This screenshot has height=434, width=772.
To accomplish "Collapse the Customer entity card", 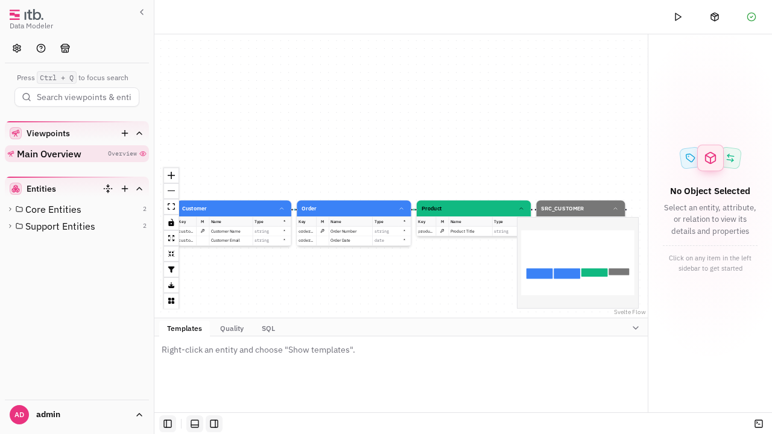I will pos(282,209).
